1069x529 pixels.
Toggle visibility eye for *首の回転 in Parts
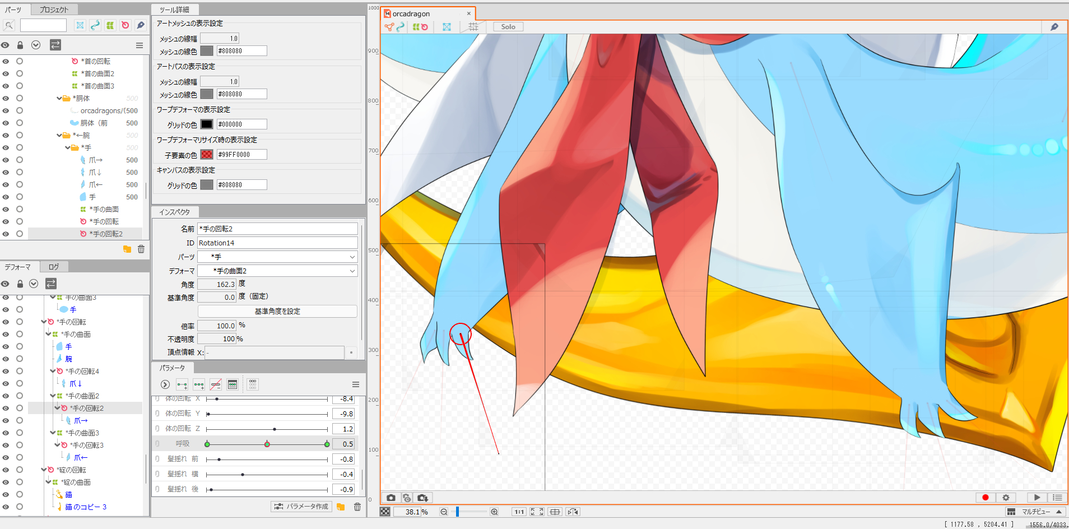pos(6,61)
